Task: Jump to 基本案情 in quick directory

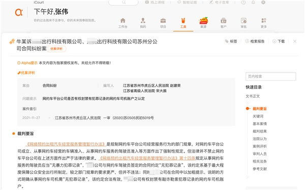Action: (259, 124)
